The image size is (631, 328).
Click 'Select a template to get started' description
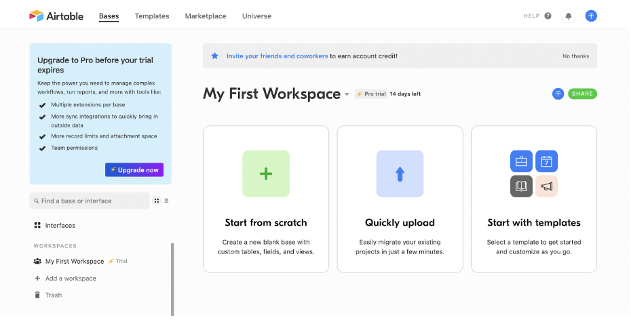[x=534, y=247]
